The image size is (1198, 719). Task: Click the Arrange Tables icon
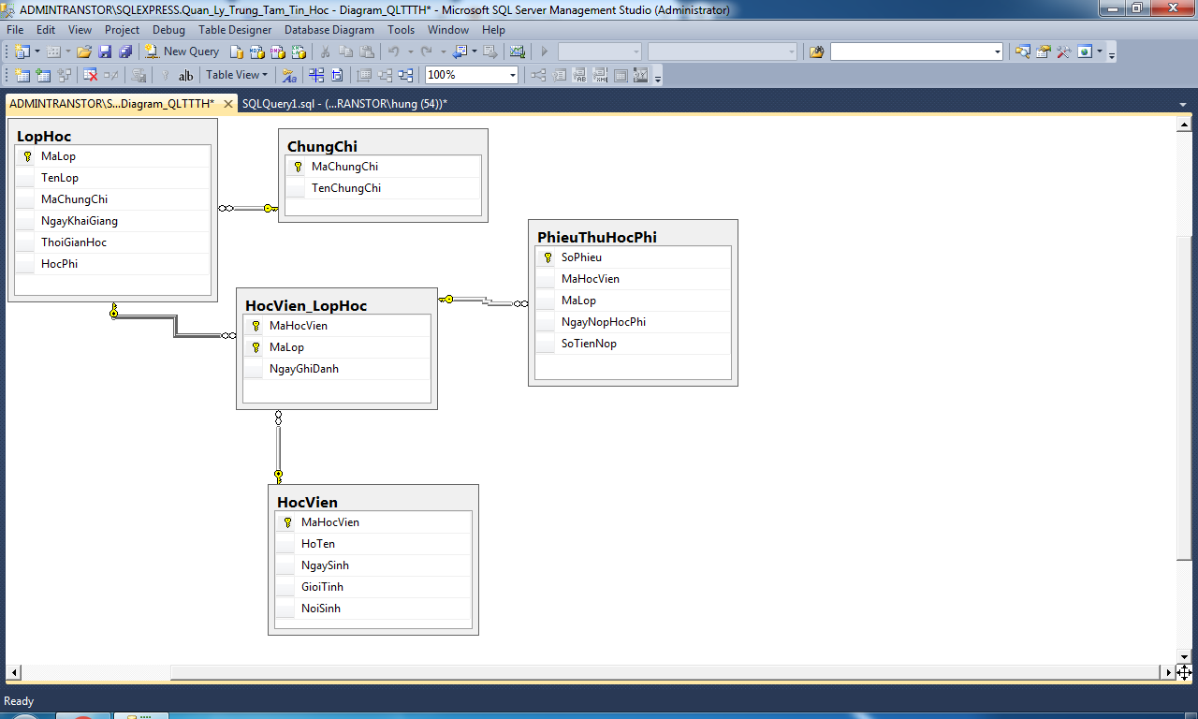point(405,75)
